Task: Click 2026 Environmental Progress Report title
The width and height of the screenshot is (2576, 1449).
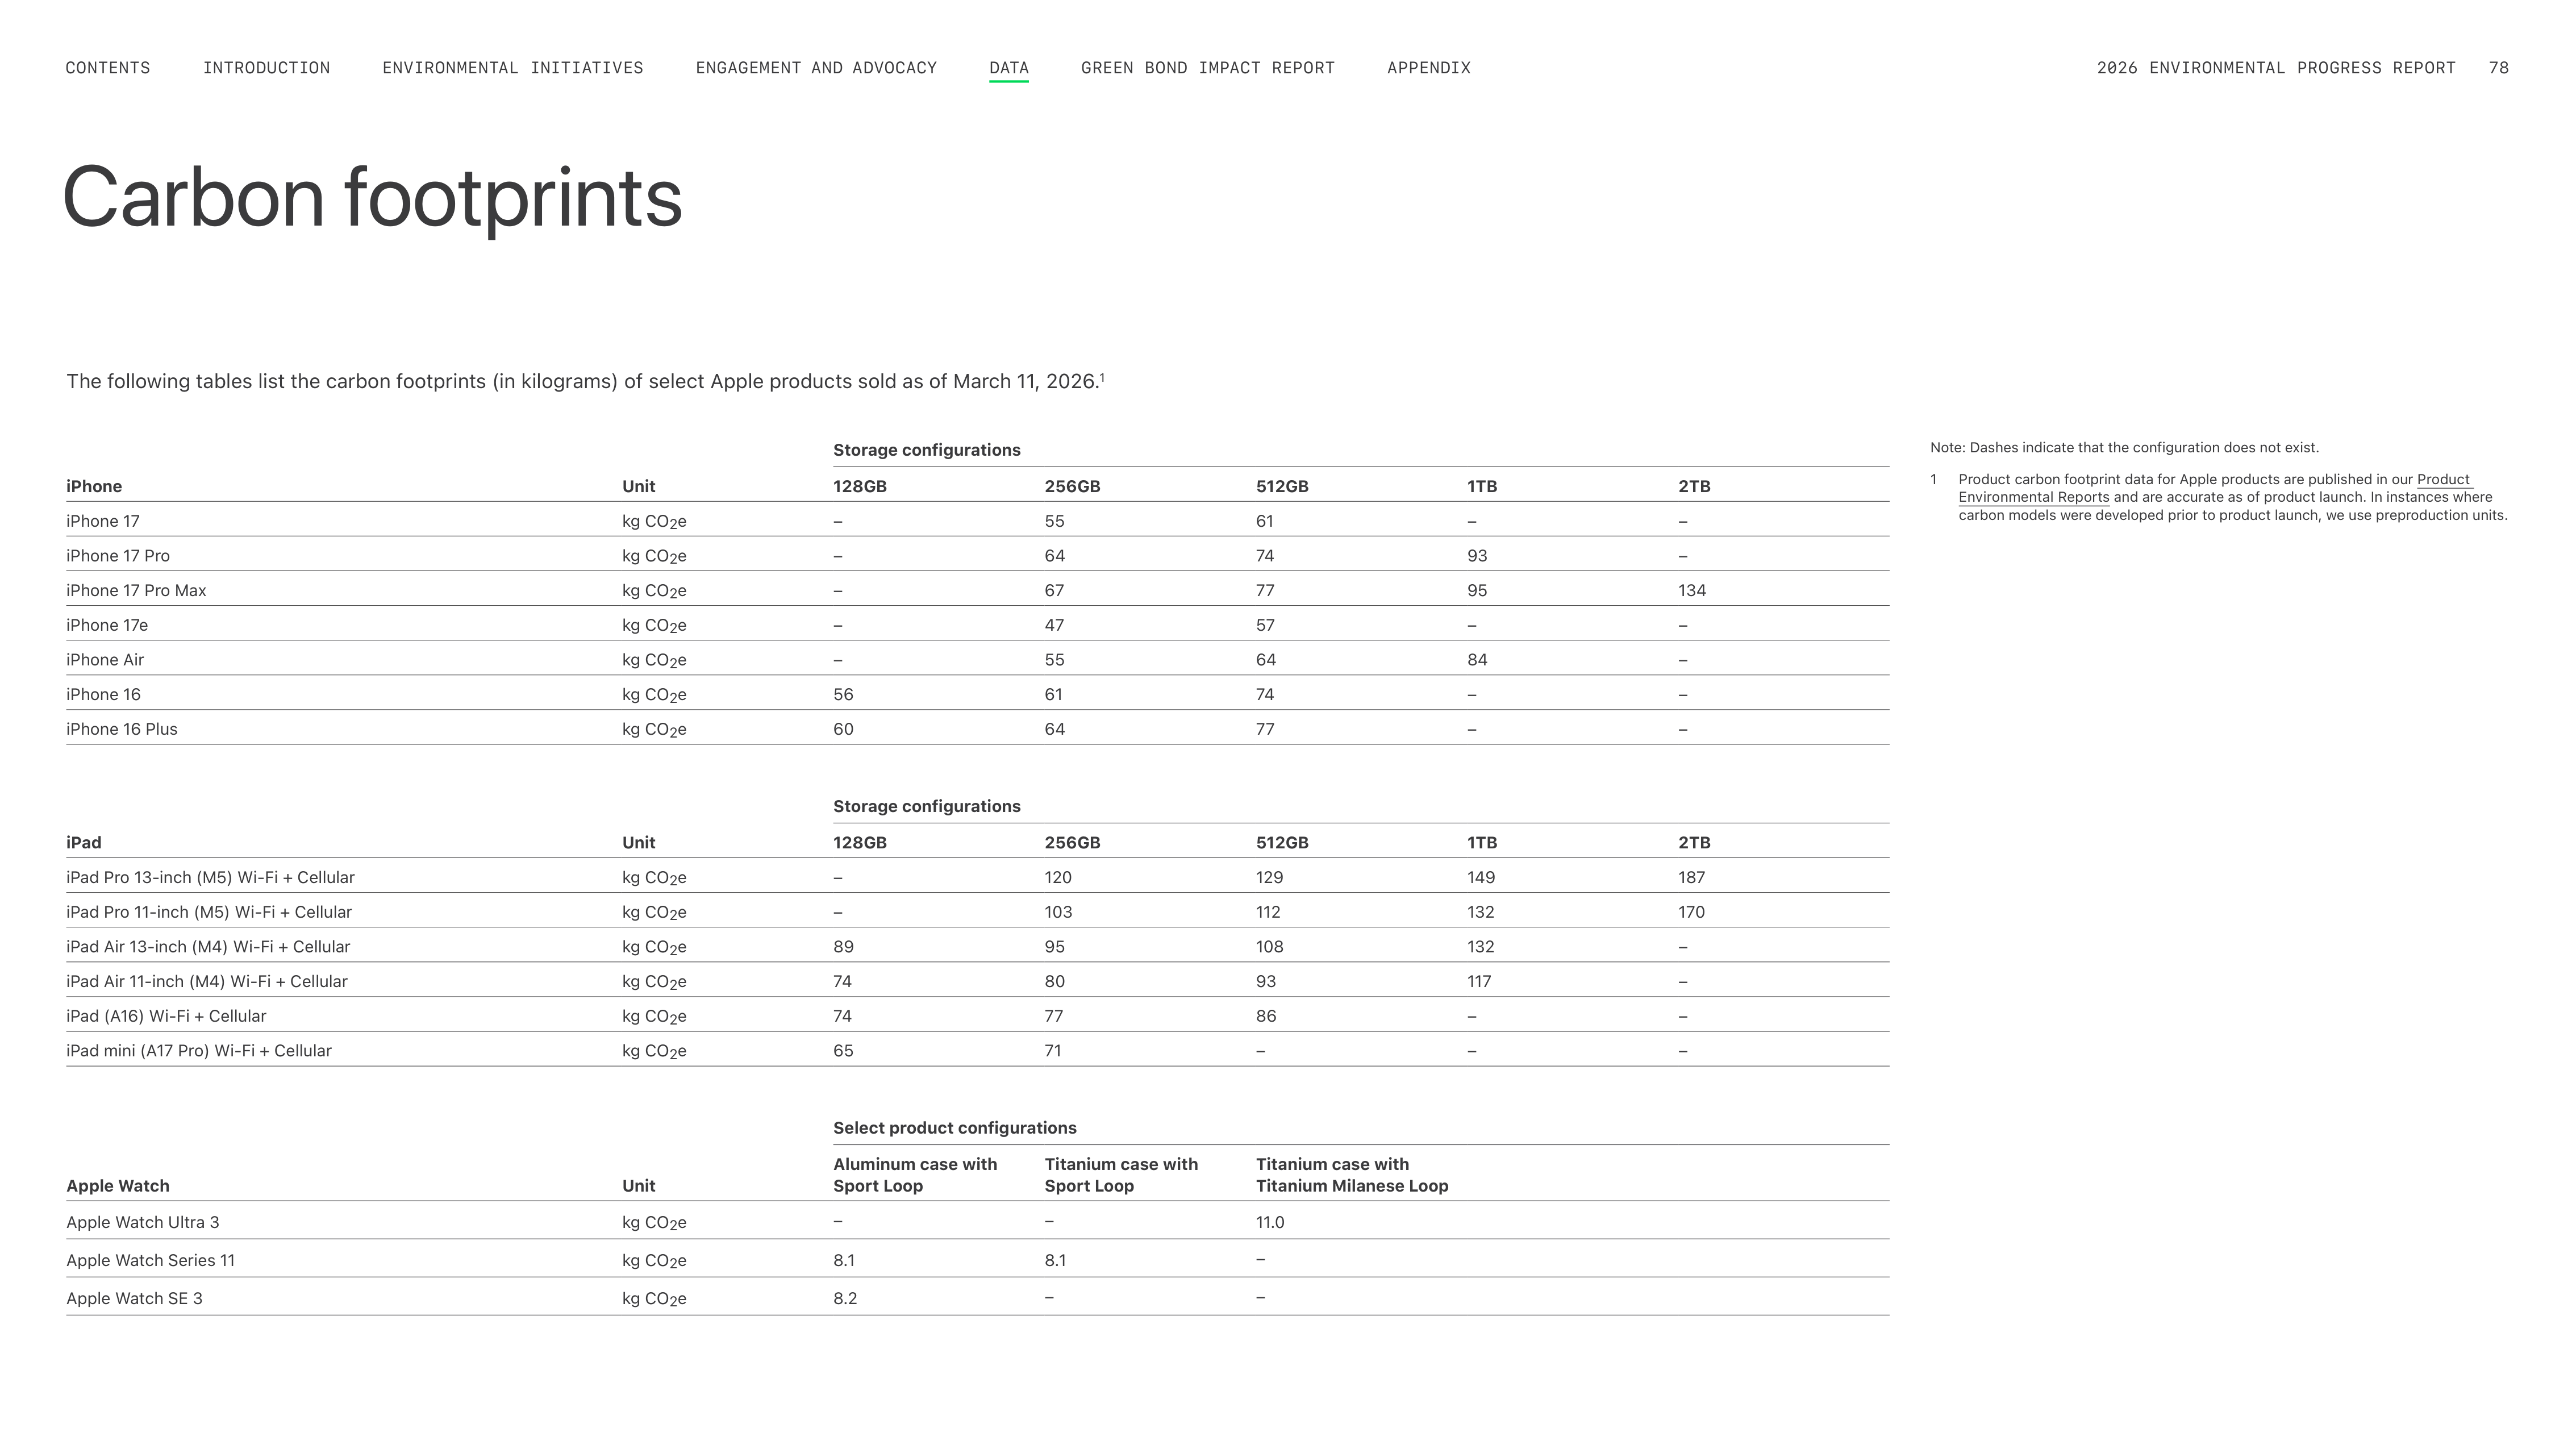Action: [x=2276, y=68]
